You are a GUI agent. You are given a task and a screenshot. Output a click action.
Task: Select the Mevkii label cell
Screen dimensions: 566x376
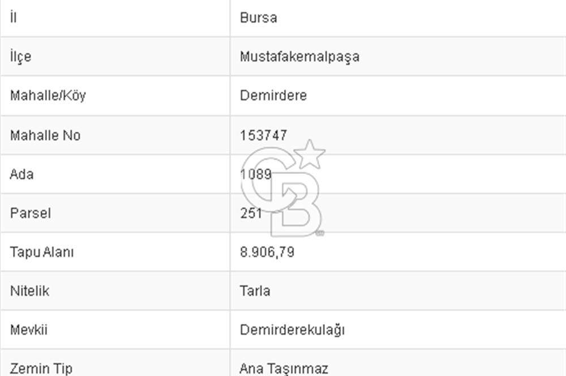click(28, 330)
